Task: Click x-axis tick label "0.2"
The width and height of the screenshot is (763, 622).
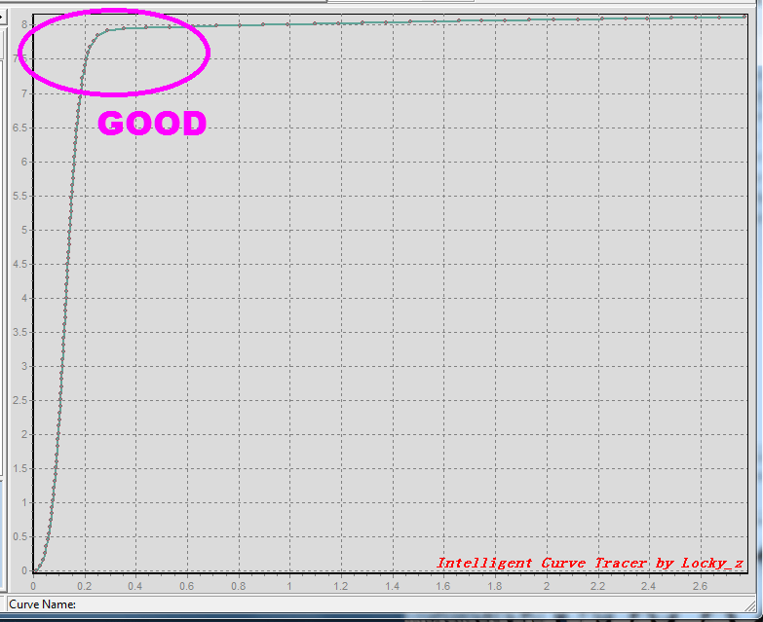Action: (84, 586)
